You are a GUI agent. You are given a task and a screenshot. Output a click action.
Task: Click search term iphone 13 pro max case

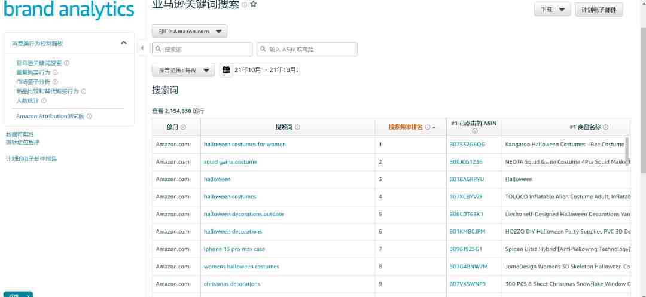point(234,249)
